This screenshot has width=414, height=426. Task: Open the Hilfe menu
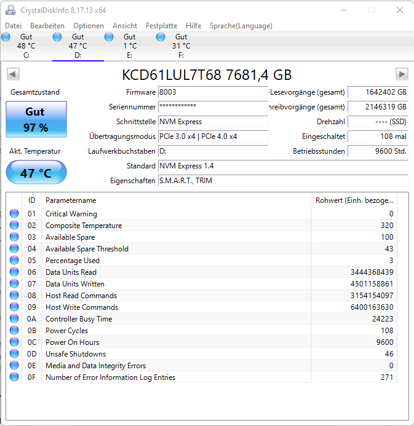coord(194,26)
